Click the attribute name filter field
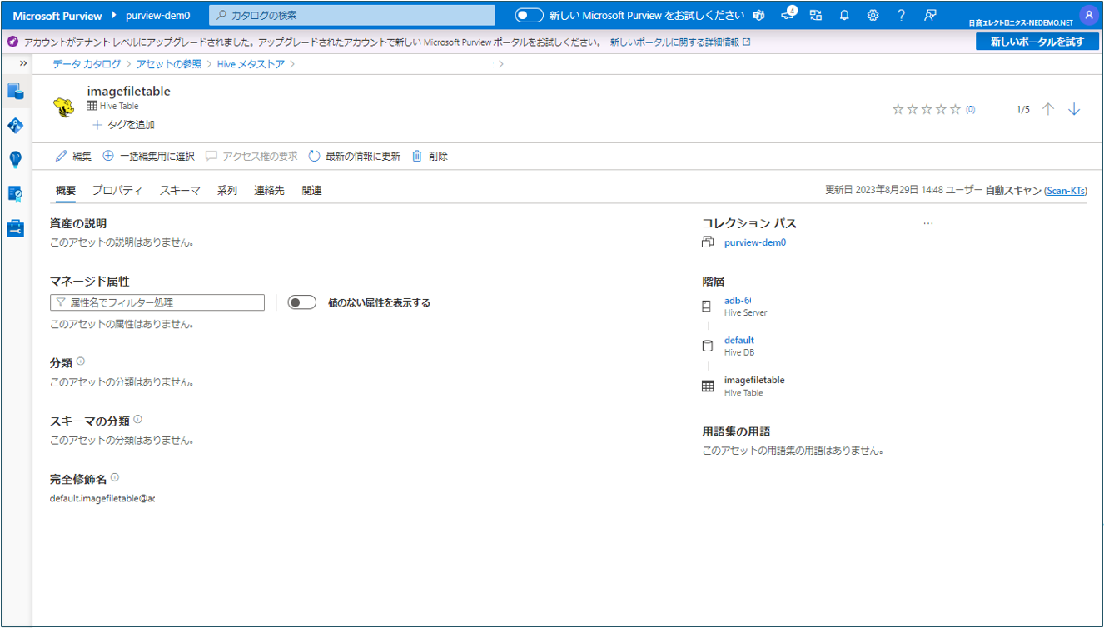 pos(157,302)
